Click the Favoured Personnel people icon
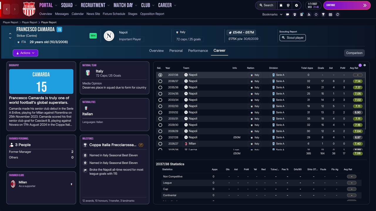376x211 pixels. (x=11, y=145)
